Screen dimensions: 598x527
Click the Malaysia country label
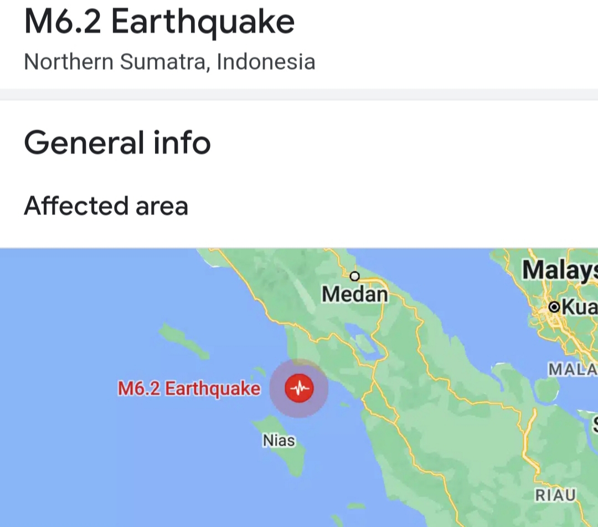coord(560,270)
